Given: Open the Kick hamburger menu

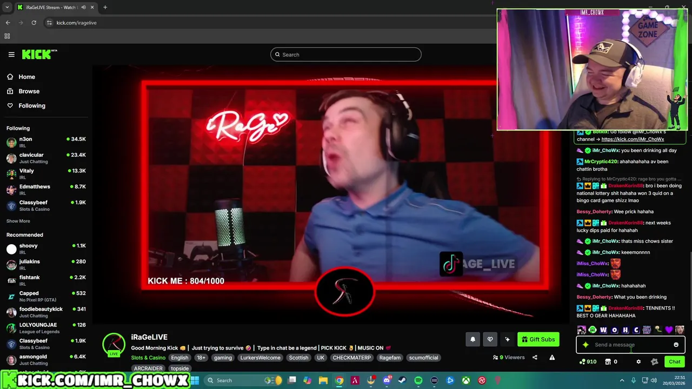Looking at the screenshot, I should 11,55.
